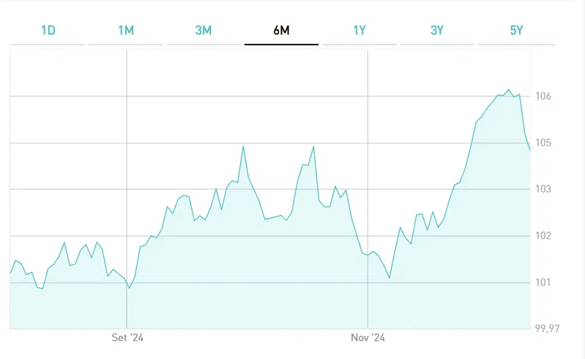Screen dimensions: 585x359
Task: Switch to the 1D time range tab
Action: 48,31
